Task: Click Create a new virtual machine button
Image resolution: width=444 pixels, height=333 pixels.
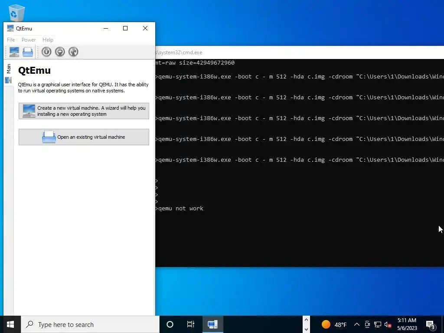Action: (x=84, y=111)
